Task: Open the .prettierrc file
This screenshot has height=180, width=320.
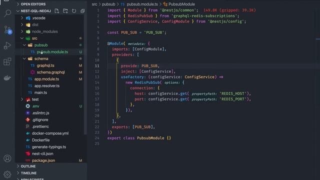Action: tap(40, 126)
